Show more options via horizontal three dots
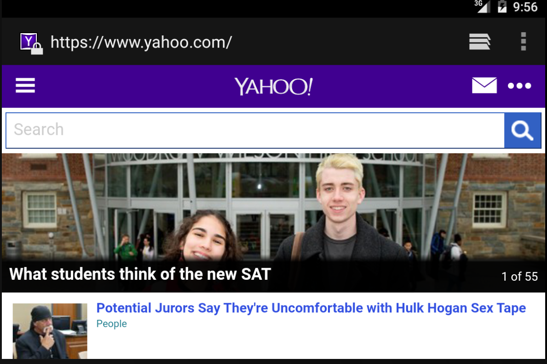 [x=519, y=86]
